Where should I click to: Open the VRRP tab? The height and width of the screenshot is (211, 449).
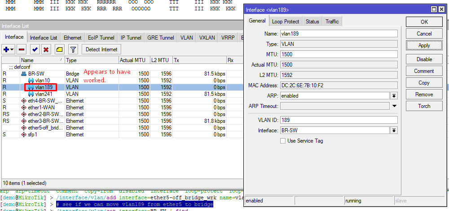point(229,38)
